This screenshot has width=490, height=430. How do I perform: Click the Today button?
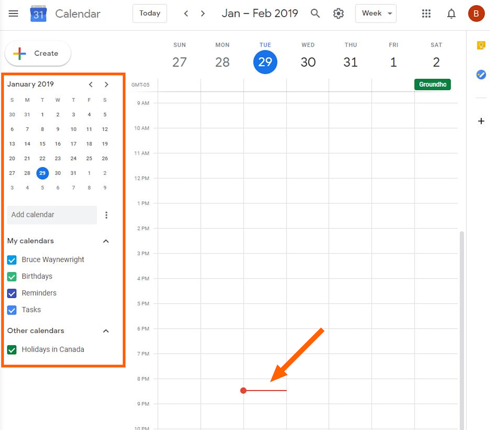point(149,13)
